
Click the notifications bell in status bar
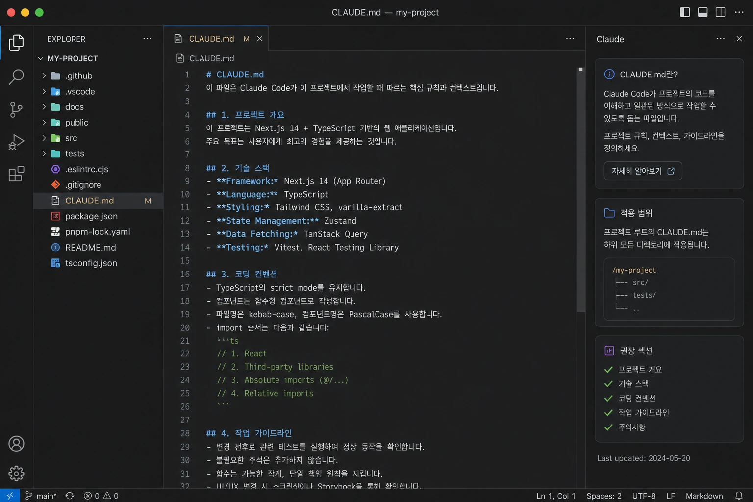(739, 496)
